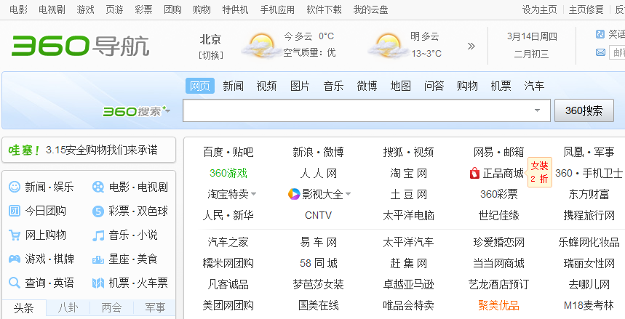Select the 图片 search tab
The image size is (625, 319).
(x=300, y=86)
